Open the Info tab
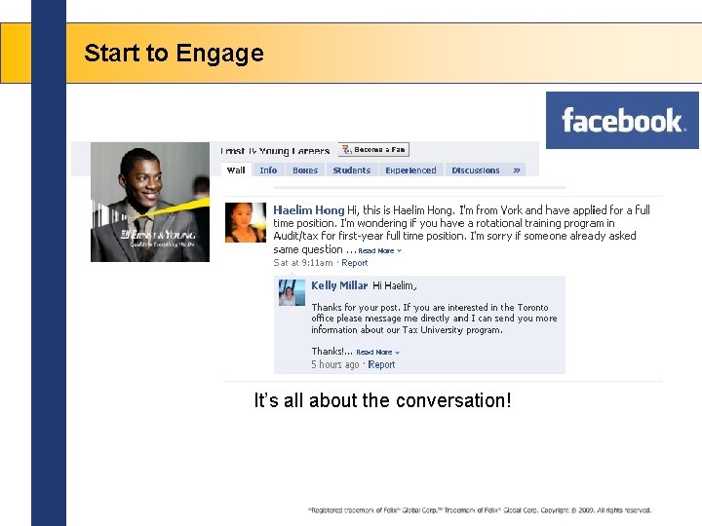 coord(268,169)
